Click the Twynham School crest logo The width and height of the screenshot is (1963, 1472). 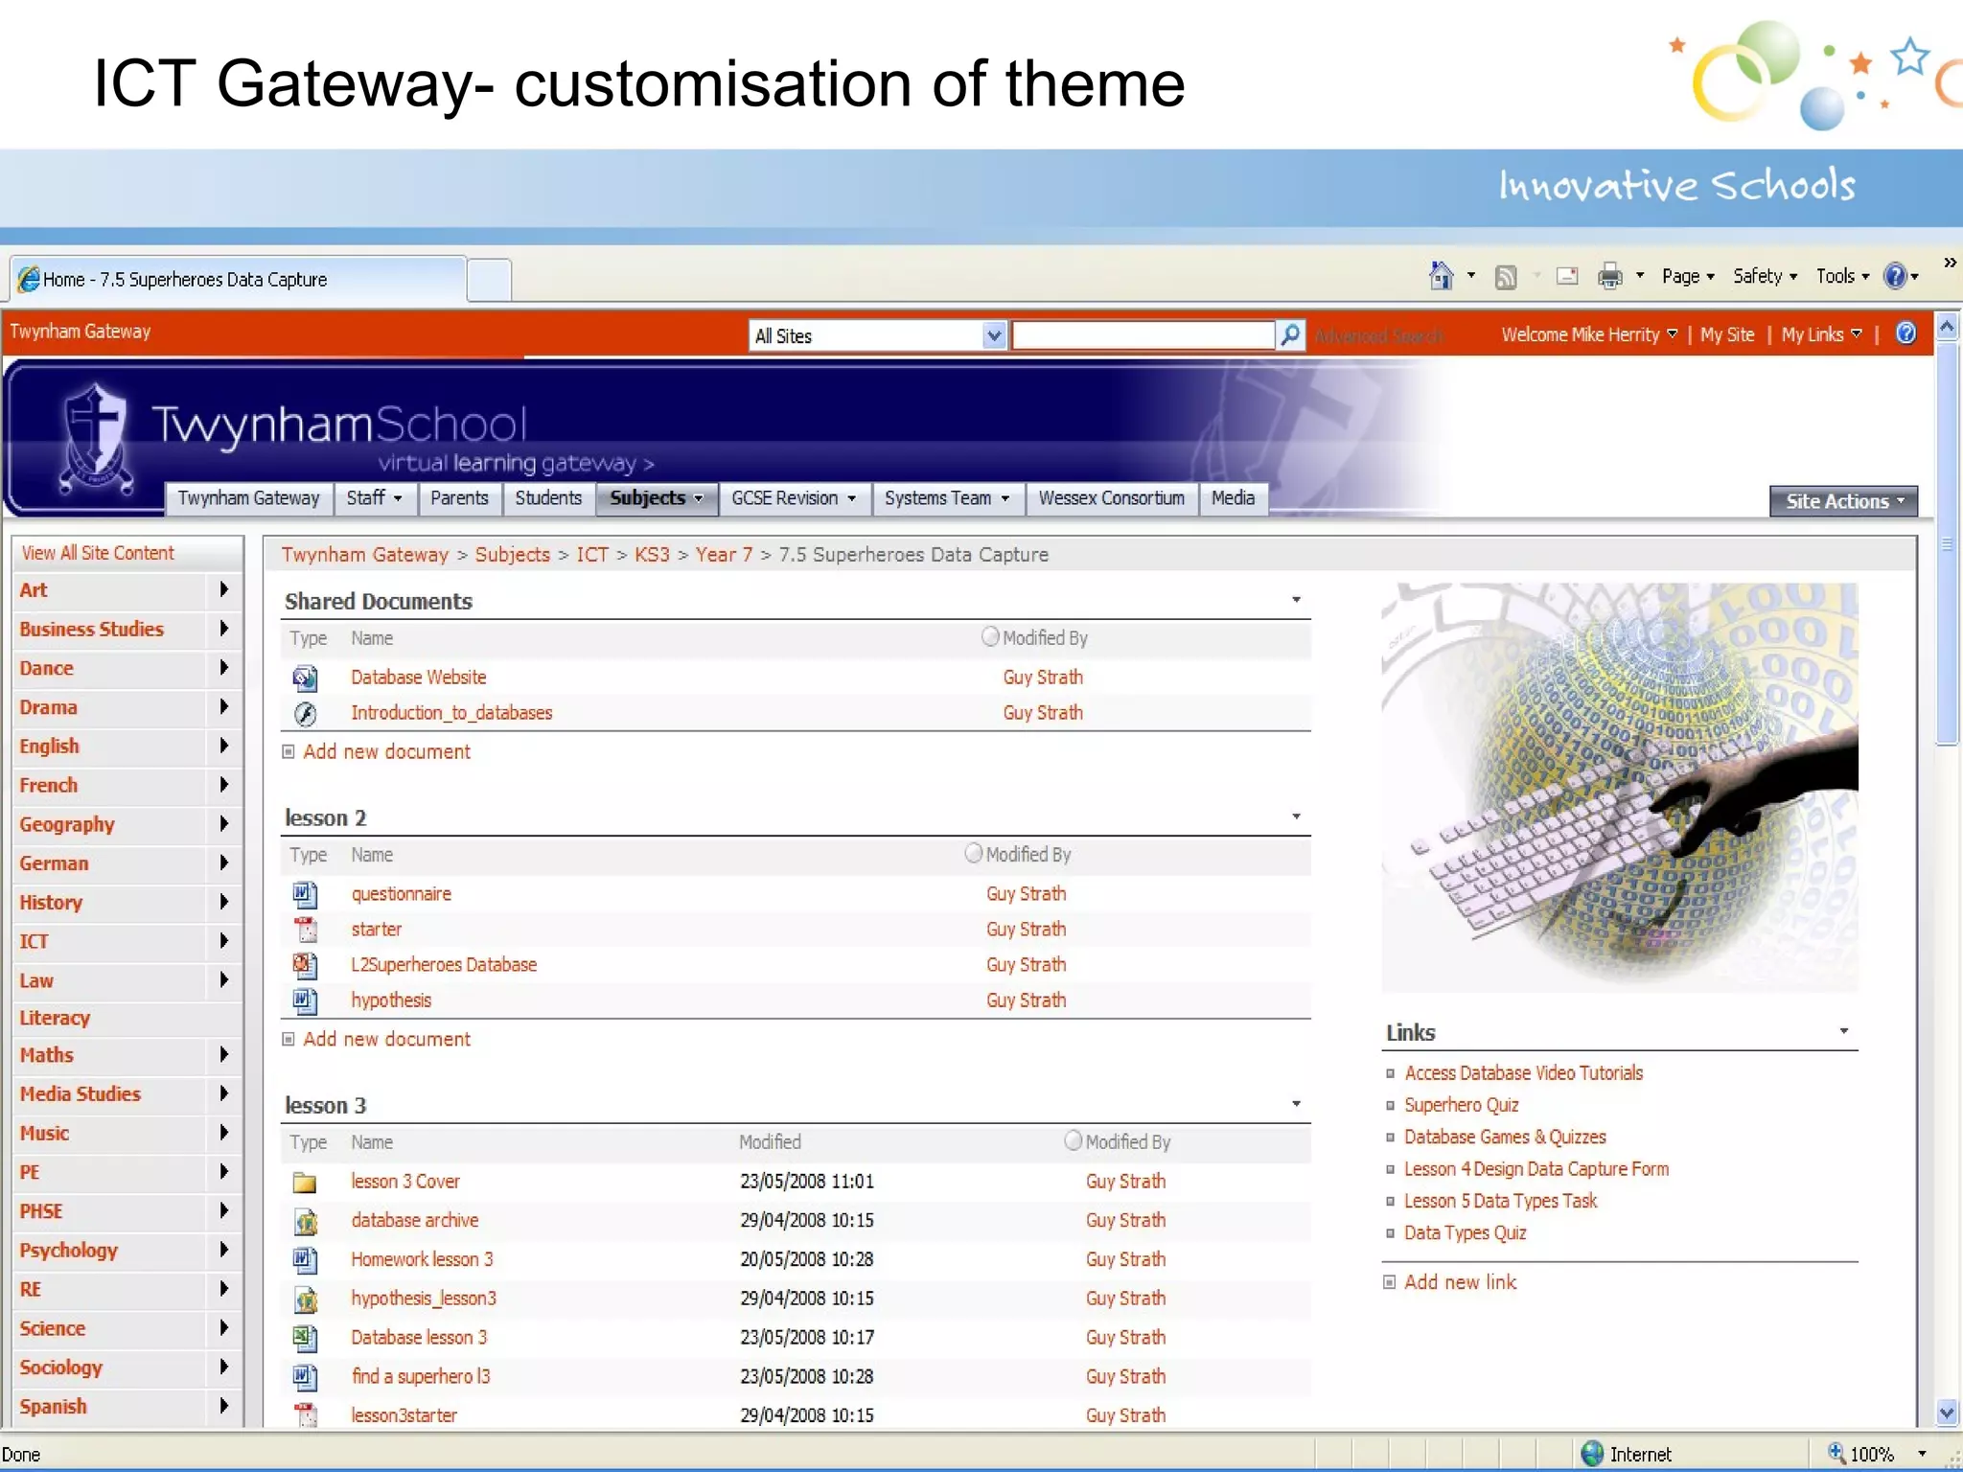(x=95, y=437)
